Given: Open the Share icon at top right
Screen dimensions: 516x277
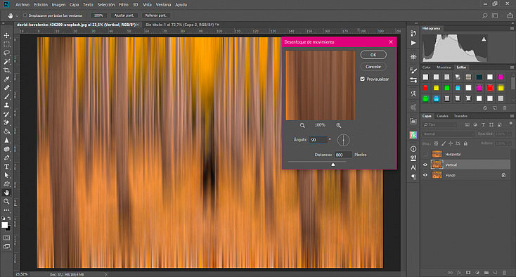Looking at the screenshot, I should pos(510,15).
